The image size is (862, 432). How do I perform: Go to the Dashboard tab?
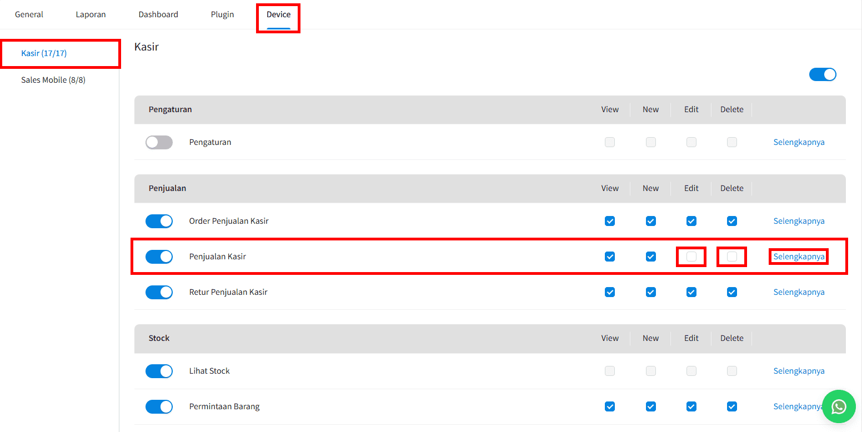click(x=158, y=14)
